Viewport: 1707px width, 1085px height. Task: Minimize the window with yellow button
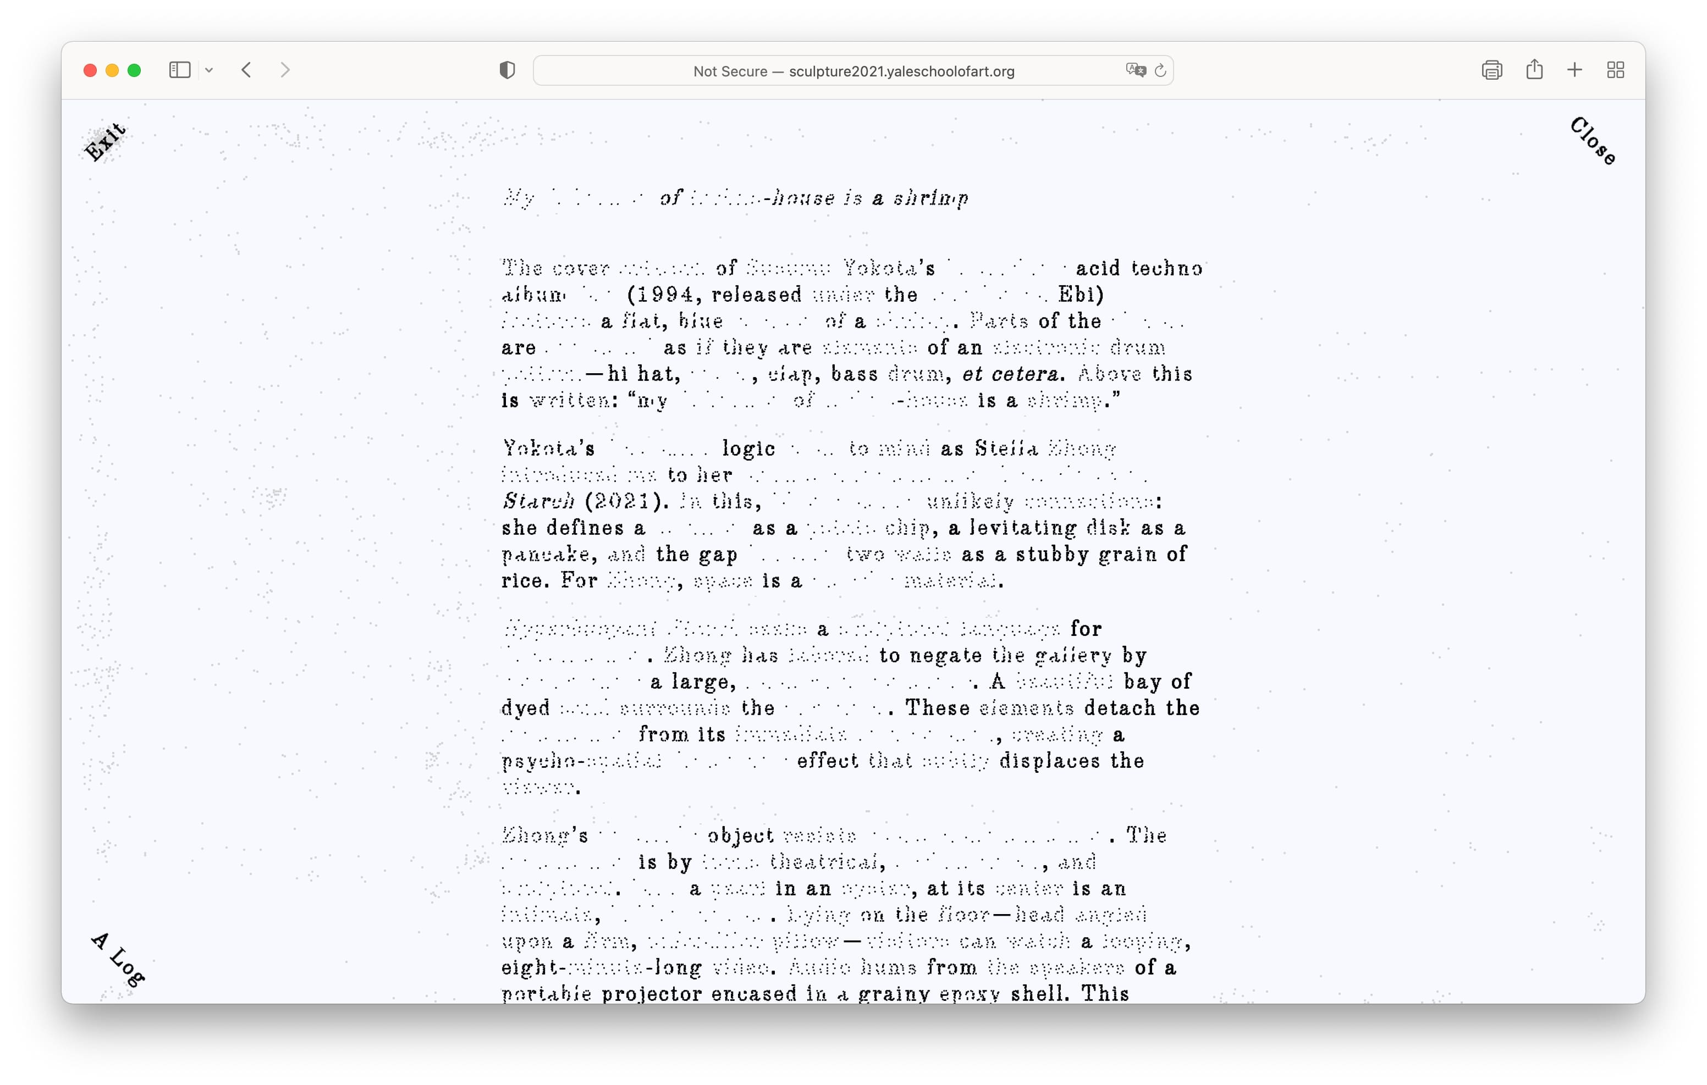pos(112,70)
